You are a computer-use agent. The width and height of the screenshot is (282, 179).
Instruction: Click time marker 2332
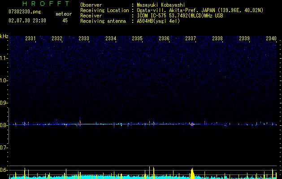point(57,38)
